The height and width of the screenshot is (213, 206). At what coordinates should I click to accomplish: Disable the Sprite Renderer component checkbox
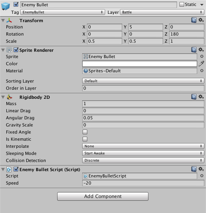tap(16, 50)
